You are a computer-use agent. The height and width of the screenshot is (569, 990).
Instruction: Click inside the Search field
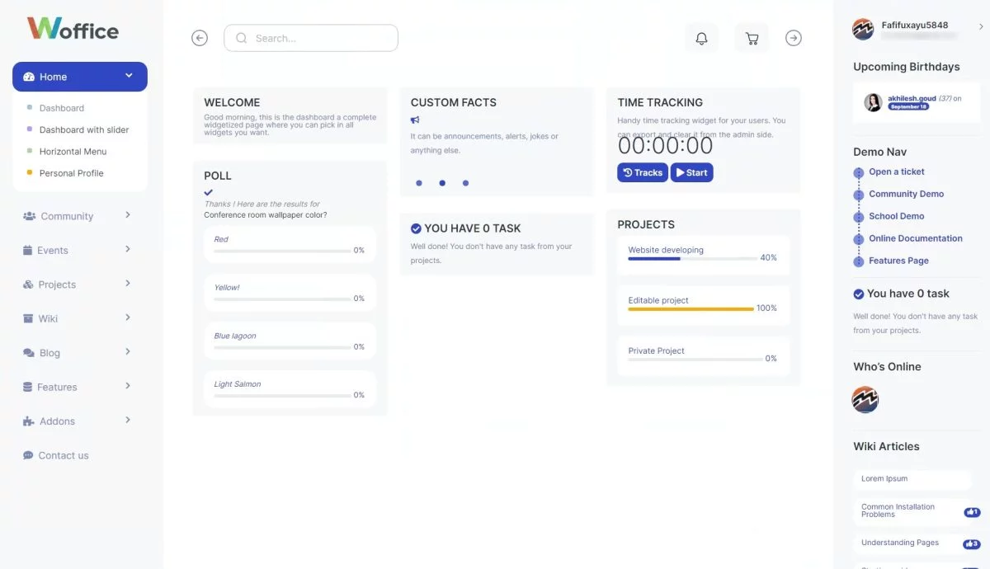coord(311,38)
